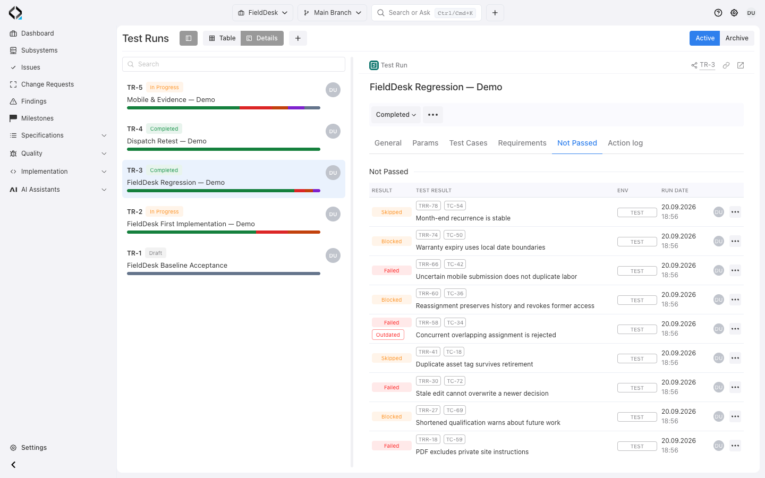Open row menu for Warranty expiry uses local date
The height and width of the screenshot is (478, 765).
click(x=735, y=241)
